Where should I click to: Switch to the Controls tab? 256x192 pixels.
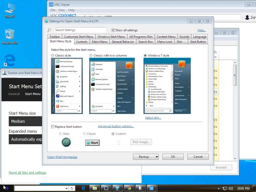click(x=82, y=42)
